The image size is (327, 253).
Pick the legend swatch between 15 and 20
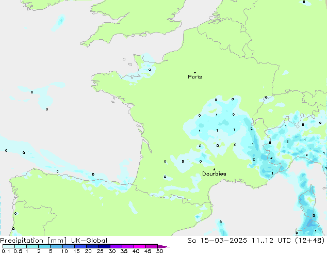click(80, 246)
